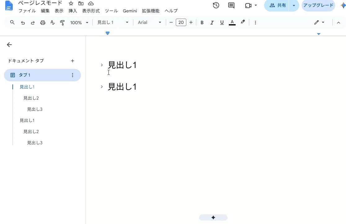
Task: Open the editing mode pencil dropdown
Action: [319, 22]
